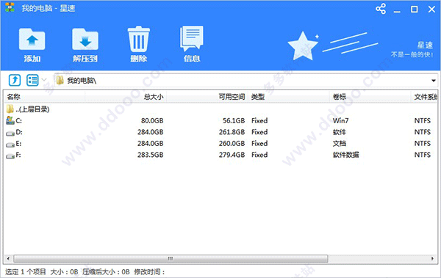The image size is (441, 278).
Task: Click the 283.5GB total size value
Action: point(151,155)
